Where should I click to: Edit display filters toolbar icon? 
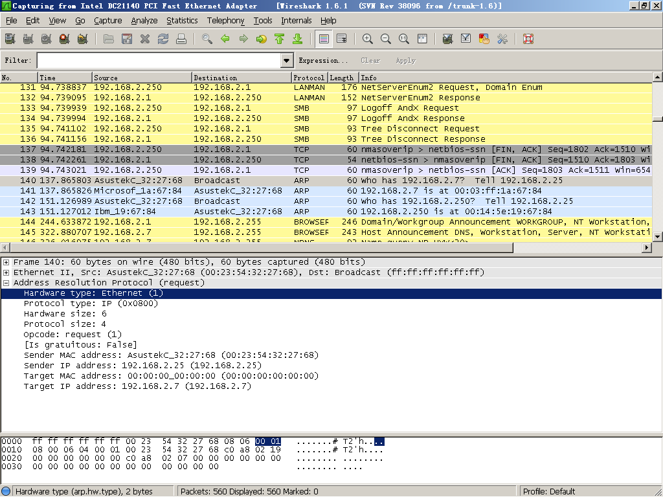coord(466,39)
